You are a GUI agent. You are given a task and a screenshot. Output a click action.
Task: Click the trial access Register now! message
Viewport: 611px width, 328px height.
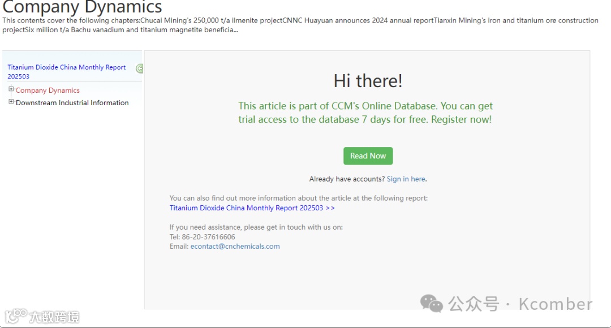[365, 113]
